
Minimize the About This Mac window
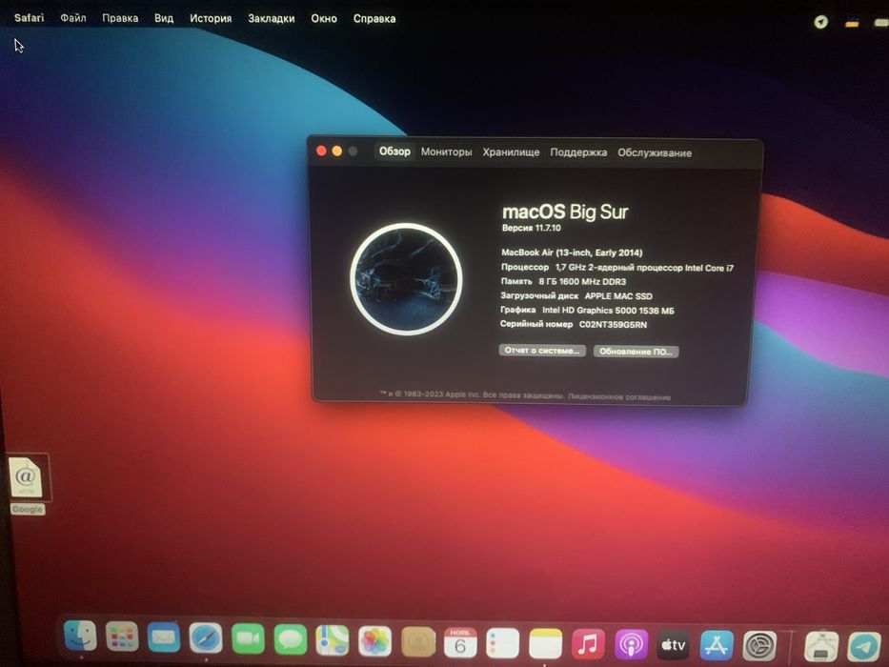point(336,151)
